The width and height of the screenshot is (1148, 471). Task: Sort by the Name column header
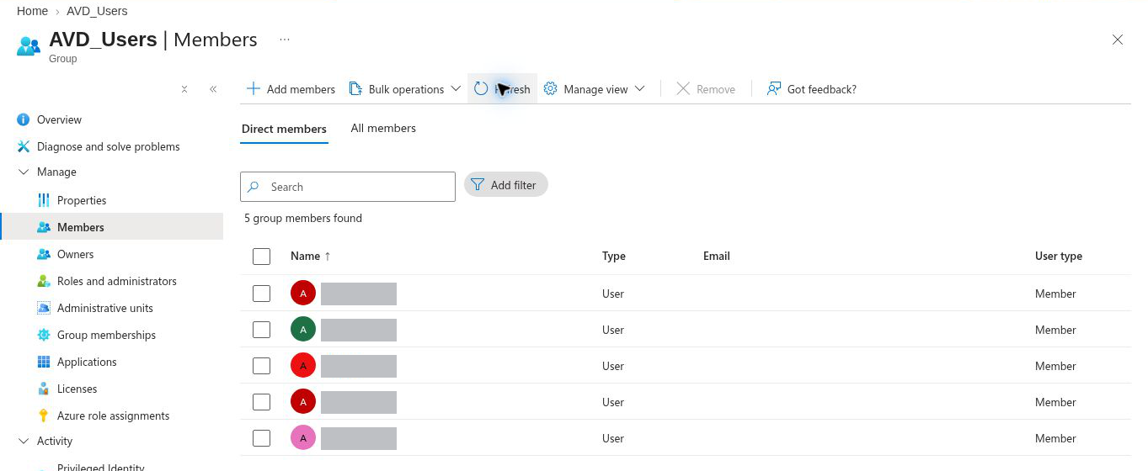coord(310,256)
